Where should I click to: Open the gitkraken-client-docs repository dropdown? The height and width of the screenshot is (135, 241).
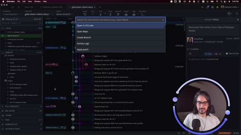38,14
